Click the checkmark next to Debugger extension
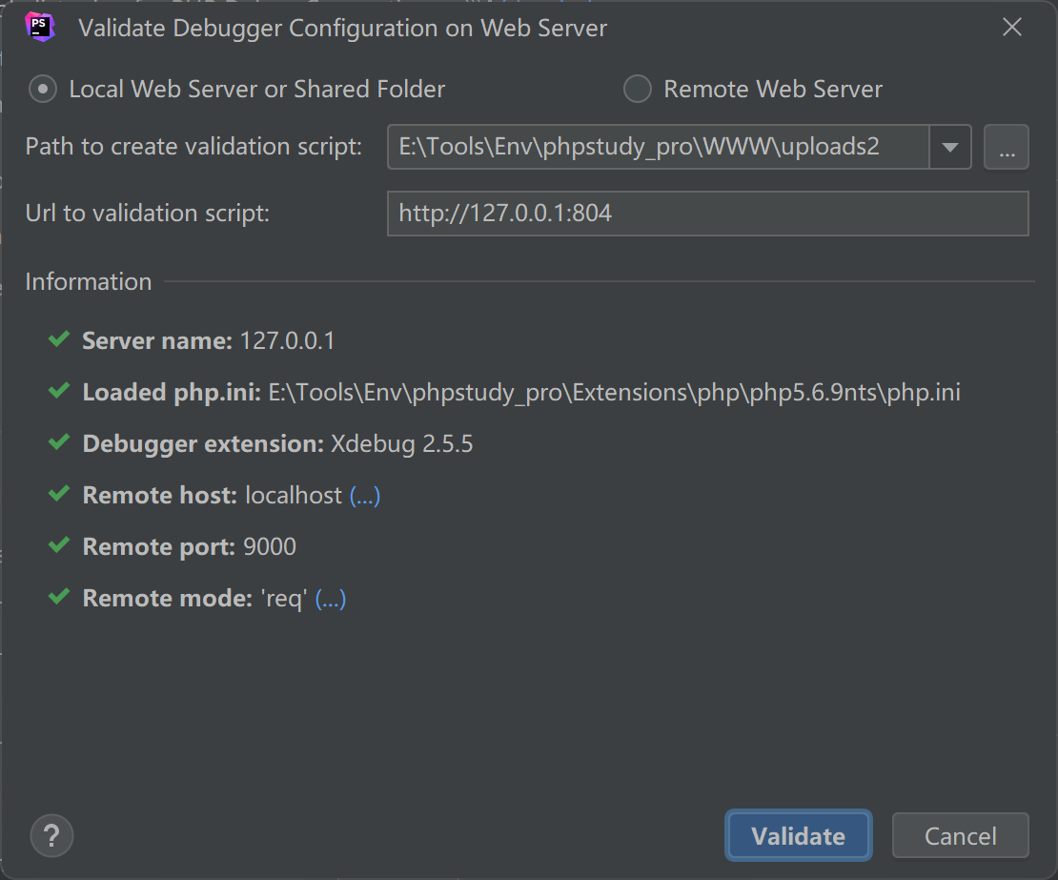 coord(59,442)
